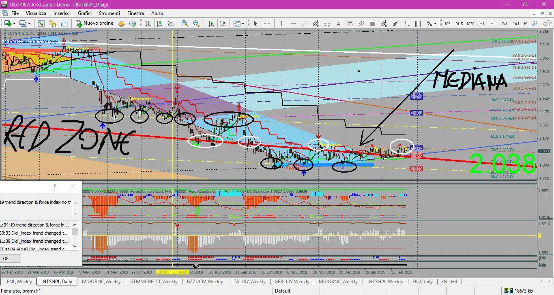Open the Profiles icon in toolbar

[23, 24]
